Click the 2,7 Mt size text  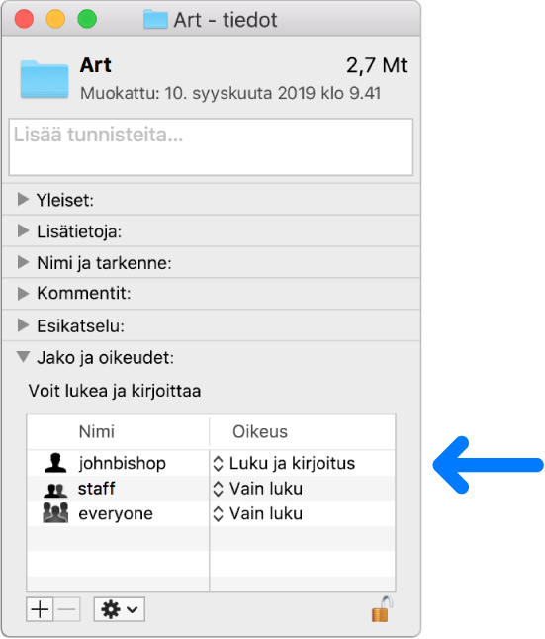pyautogui.click(x=377, y=65)
